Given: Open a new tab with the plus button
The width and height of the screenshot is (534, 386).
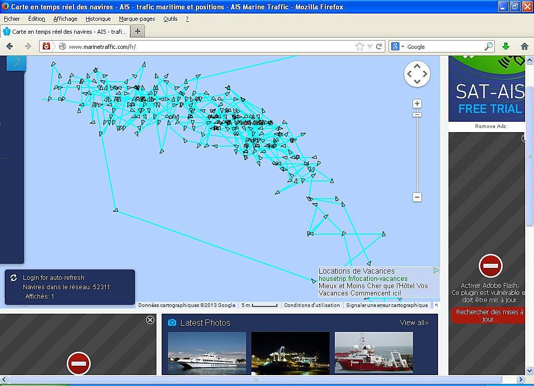Looking at the screenshot, I should tap(138, 31).
